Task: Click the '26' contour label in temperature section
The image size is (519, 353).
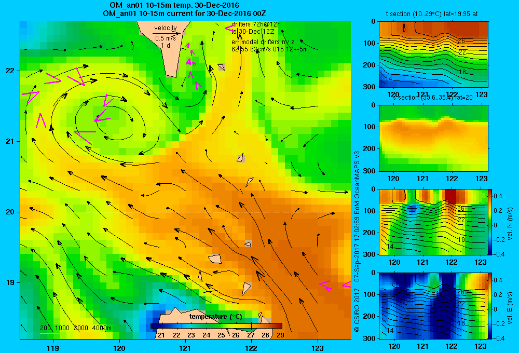Action: point(461,41)
